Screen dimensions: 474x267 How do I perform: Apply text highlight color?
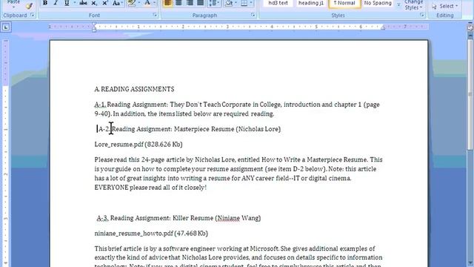click(x=132, y=3)
